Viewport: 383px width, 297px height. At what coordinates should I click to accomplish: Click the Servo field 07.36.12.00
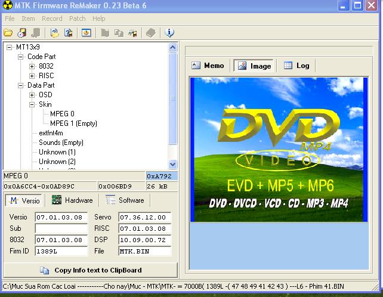(x=144, y=217)
